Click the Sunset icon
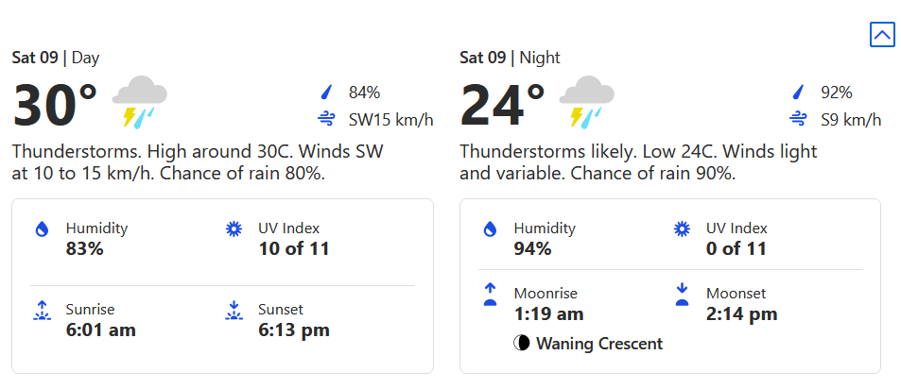This screenshot has width=901, height=389. tap(234, 311)
